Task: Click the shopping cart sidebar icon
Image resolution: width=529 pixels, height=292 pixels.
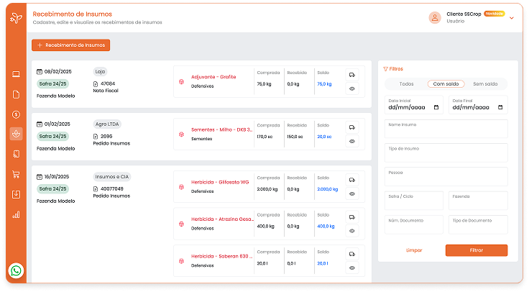Action: coord(16,174)
